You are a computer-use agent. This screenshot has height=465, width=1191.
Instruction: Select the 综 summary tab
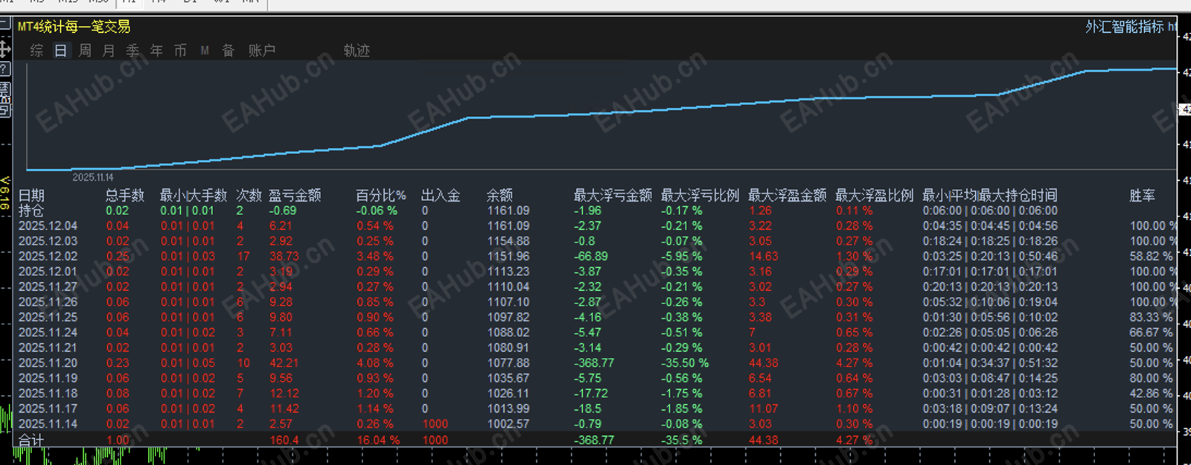pyautogui.click(x=36, y=51)
